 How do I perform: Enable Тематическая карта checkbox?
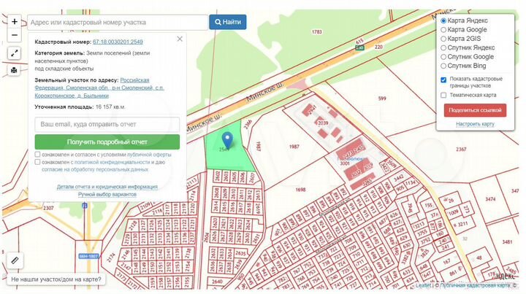coord(443,95)
